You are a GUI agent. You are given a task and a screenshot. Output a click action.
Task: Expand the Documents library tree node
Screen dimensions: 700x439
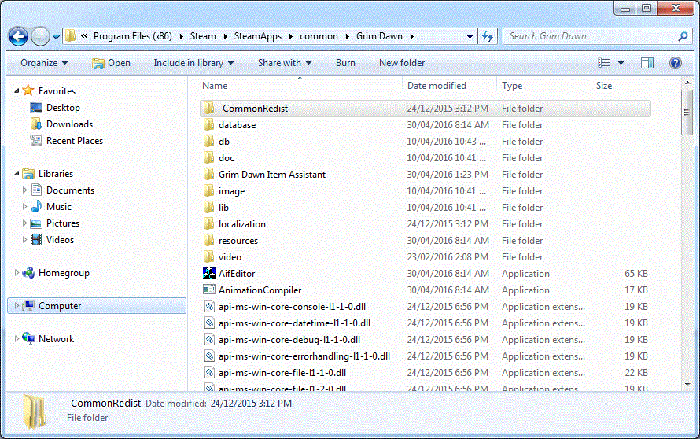pyautogui.click(x=25, y=190)
